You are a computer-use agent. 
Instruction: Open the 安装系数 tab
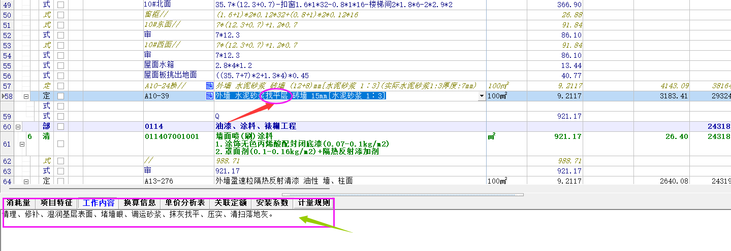click(272, 203)
